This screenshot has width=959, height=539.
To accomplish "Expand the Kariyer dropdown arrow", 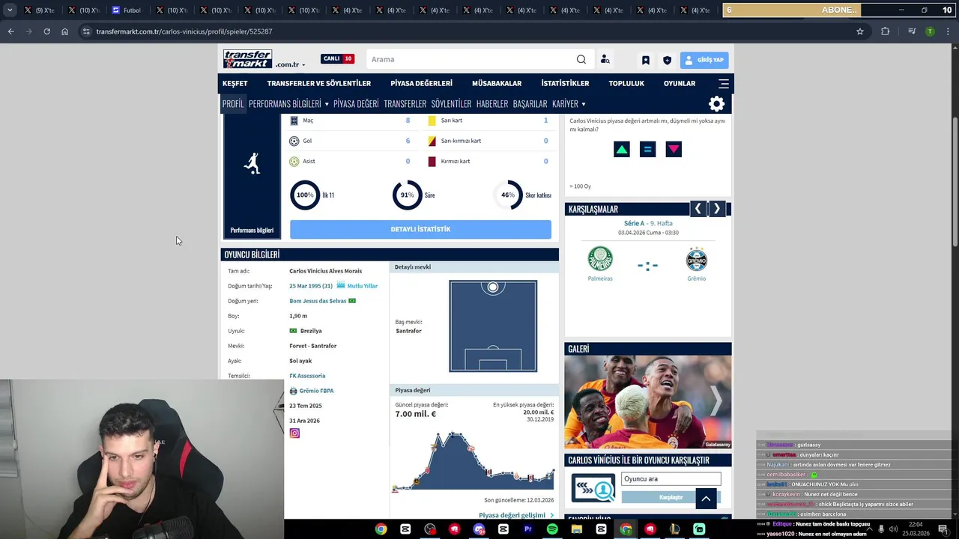I will 583,104.
